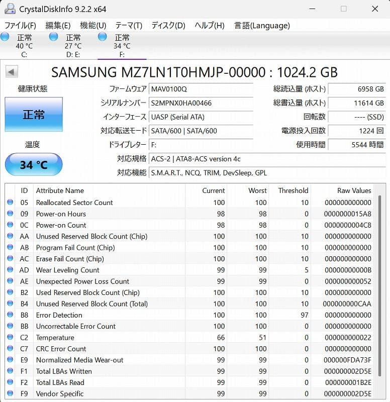The width and height of the screenshot is (390, 402).
Task: Click the status dot for Wear Leveling Count
Action: (10, 269)
